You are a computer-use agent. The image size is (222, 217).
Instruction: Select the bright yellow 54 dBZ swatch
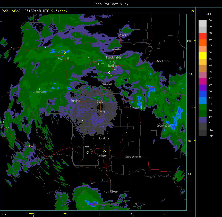202,55
